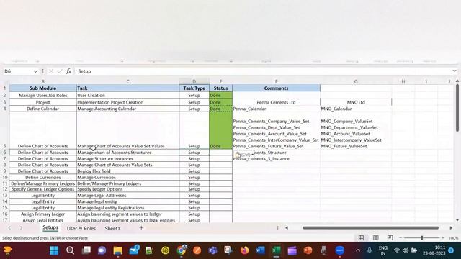Click horizontal scrollbar left arrow
461x259 pixels.
pos(287,228)
